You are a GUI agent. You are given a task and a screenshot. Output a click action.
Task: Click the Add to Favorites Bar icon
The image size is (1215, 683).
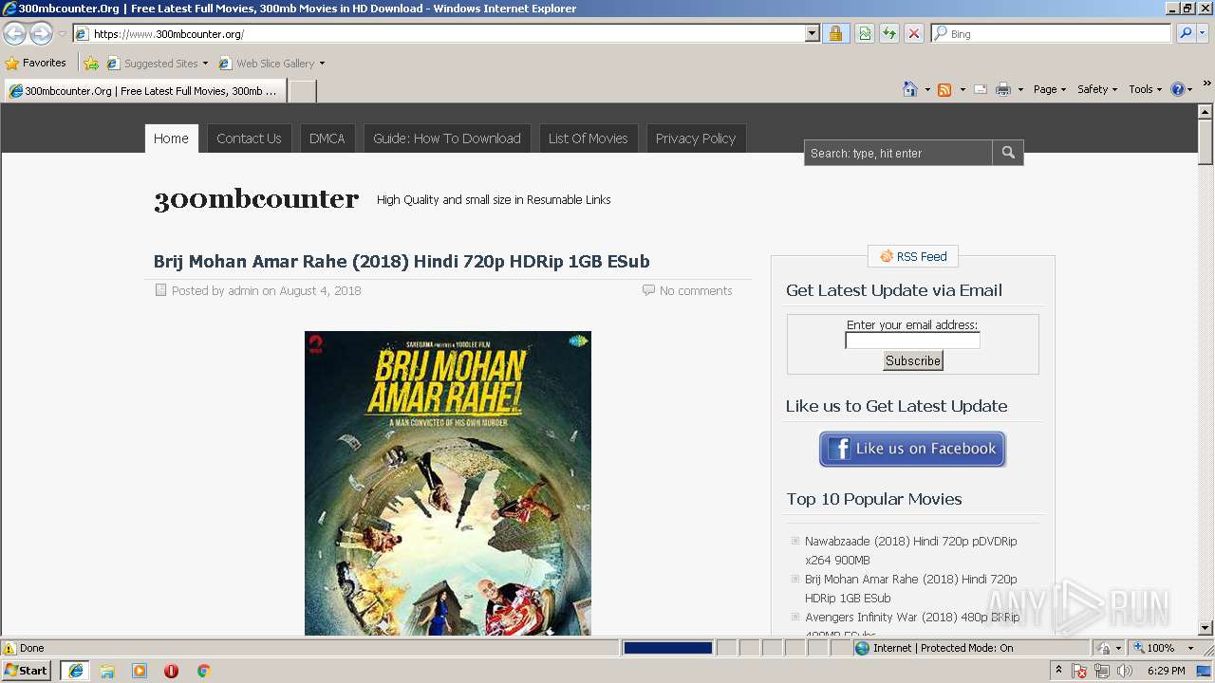tap(91, 64)
